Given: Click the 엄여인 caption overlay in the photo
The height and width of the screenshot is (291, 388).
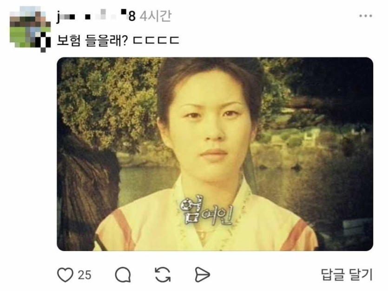Looking at the screenshot, I should pyautogui.click(x=206, y=211).
